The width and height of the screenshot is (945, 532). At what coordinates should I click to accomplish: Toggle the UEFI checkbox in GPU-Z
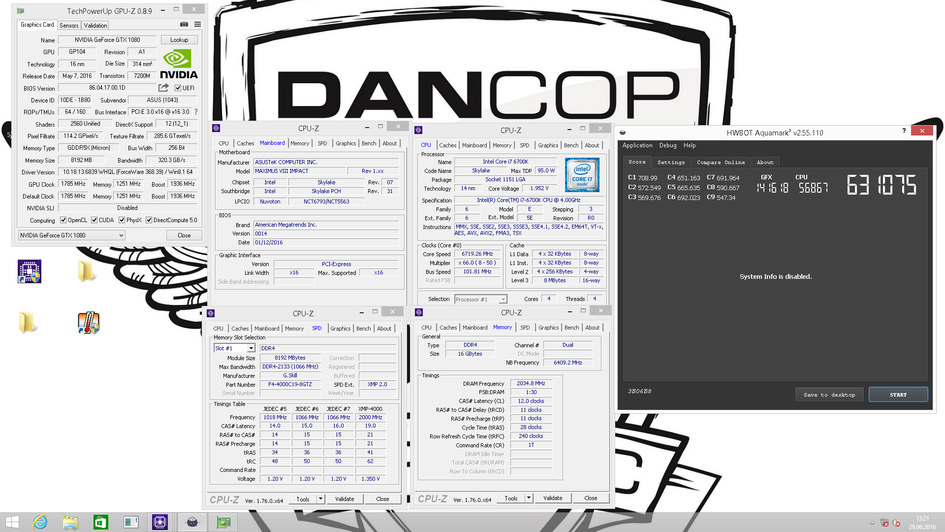coord(178,88)
